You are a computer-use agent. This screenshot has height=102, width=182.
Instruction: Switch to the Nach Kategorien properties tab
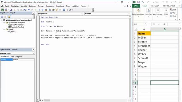point(16,57)
